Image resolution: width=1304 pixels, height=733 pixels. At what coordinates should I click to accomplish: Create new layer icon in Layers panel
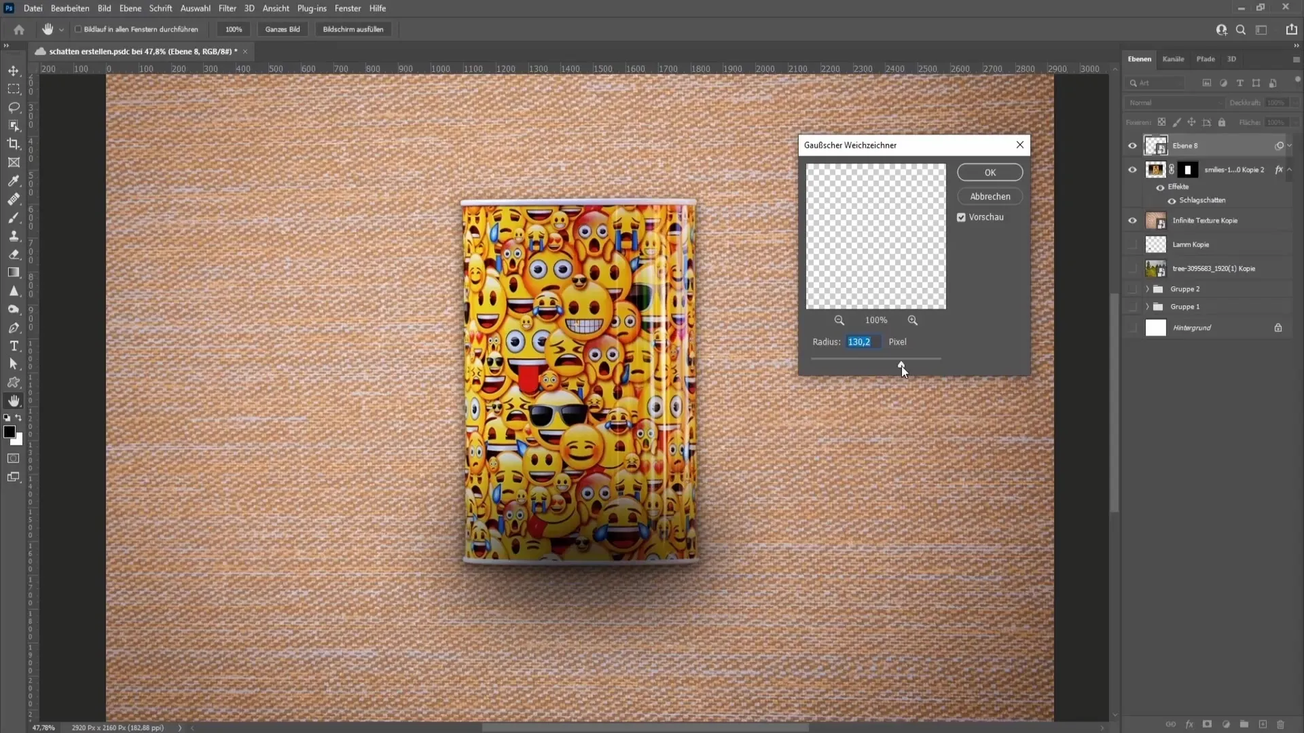(x=1263, y=724)
